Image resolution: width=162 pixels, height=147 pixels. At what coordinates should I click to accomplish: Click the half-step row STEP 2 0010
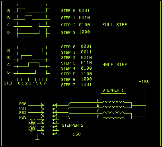coord(76,57)
